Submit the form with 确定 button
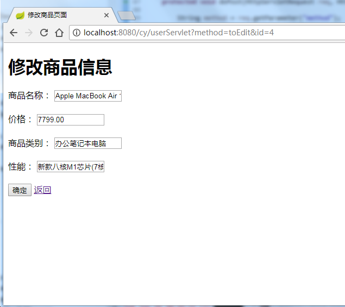This screenshot has width=345, height=307. click(x=20, y=190)
